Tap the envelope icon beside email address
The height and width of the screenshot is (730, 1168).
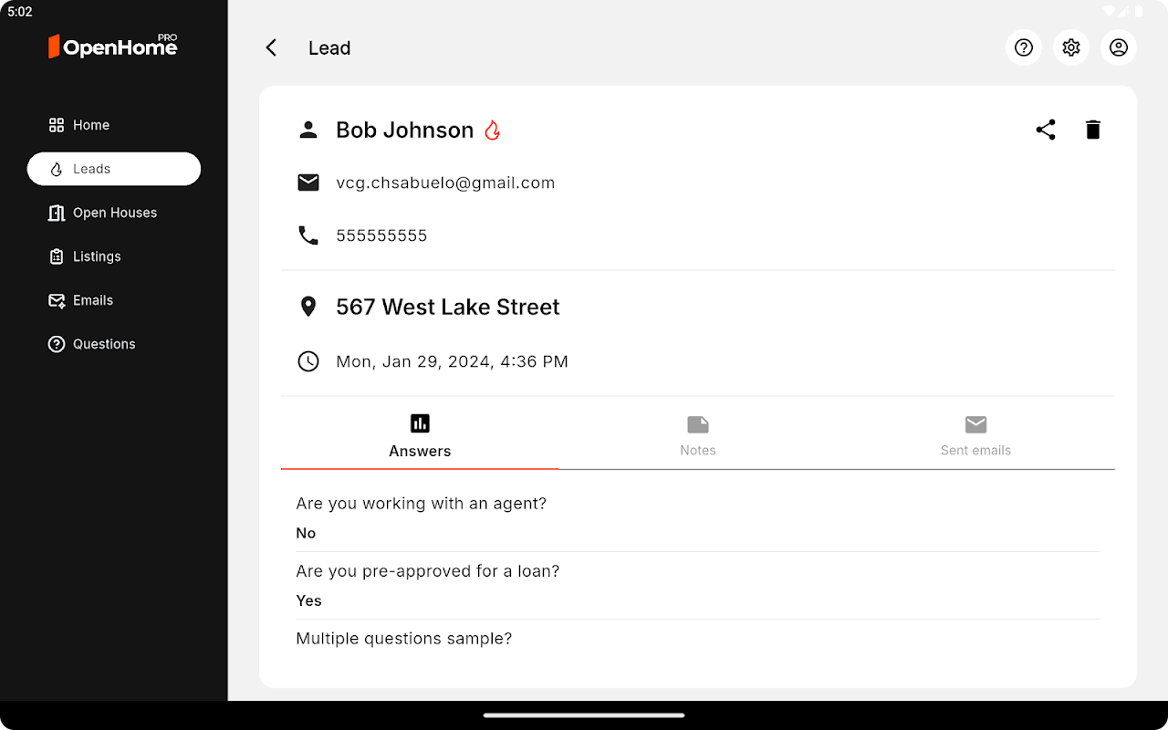[308, 182]
